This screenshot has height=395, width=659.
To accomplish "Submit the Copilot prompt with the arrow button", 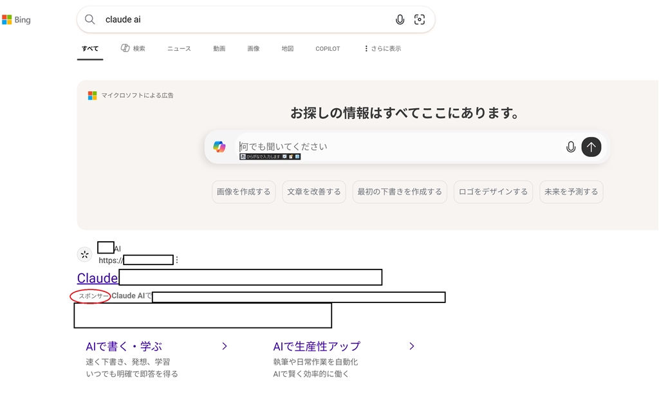I will [x=591, y=147].
